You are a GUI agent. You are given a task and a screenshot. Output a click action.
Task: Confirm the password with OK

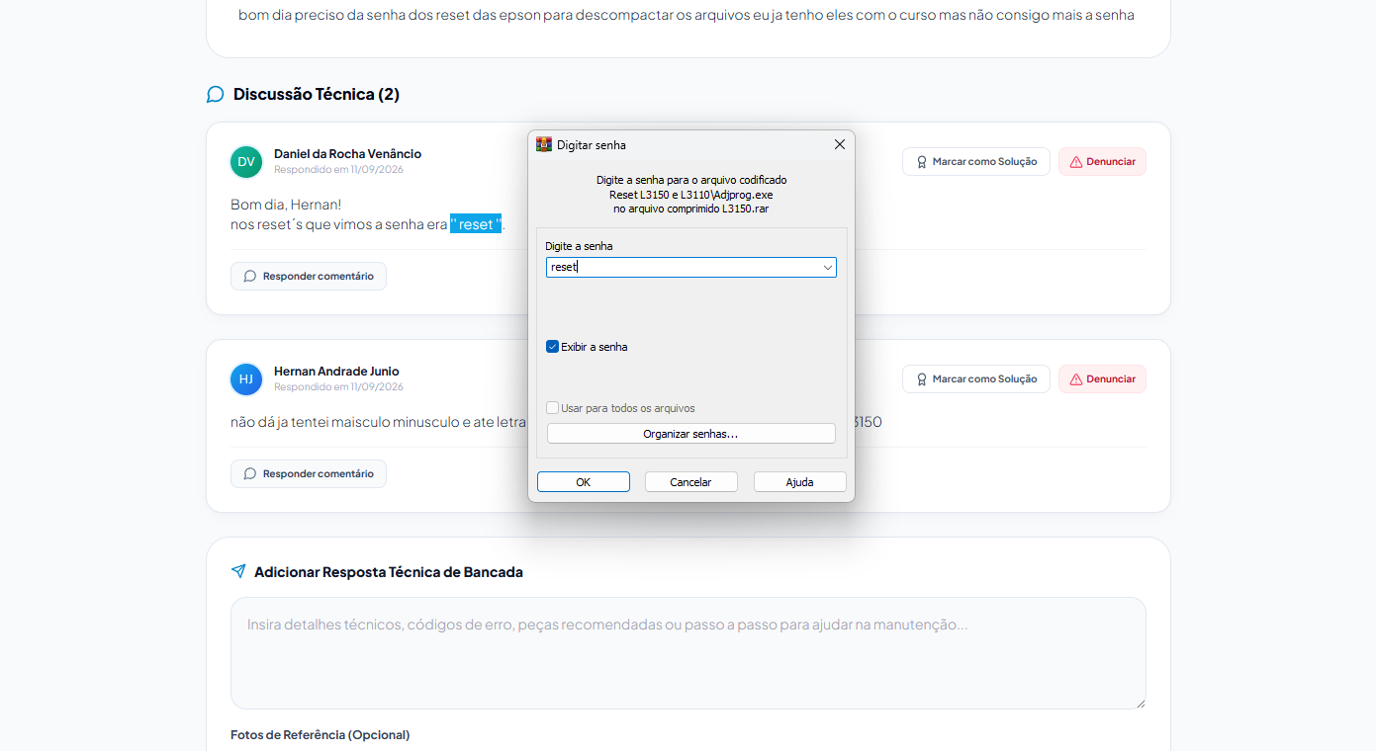click(x=584, y=482)
